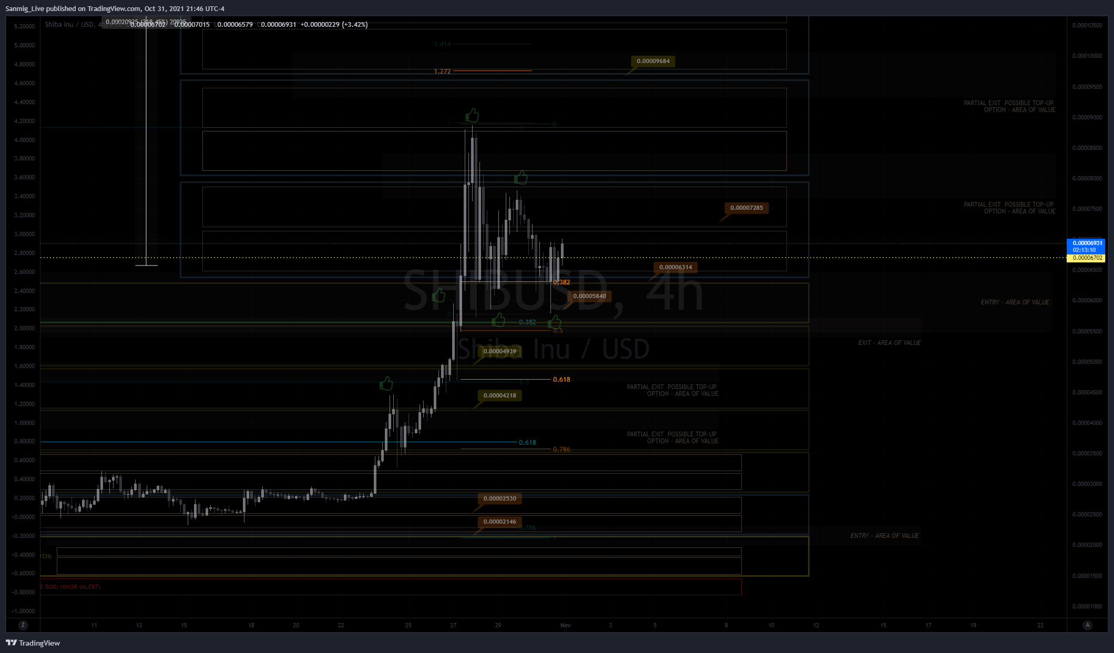Click the +0.00000229 (+3.42%) change value
This screenshot has height=653, width=1114.
[334, 25]
